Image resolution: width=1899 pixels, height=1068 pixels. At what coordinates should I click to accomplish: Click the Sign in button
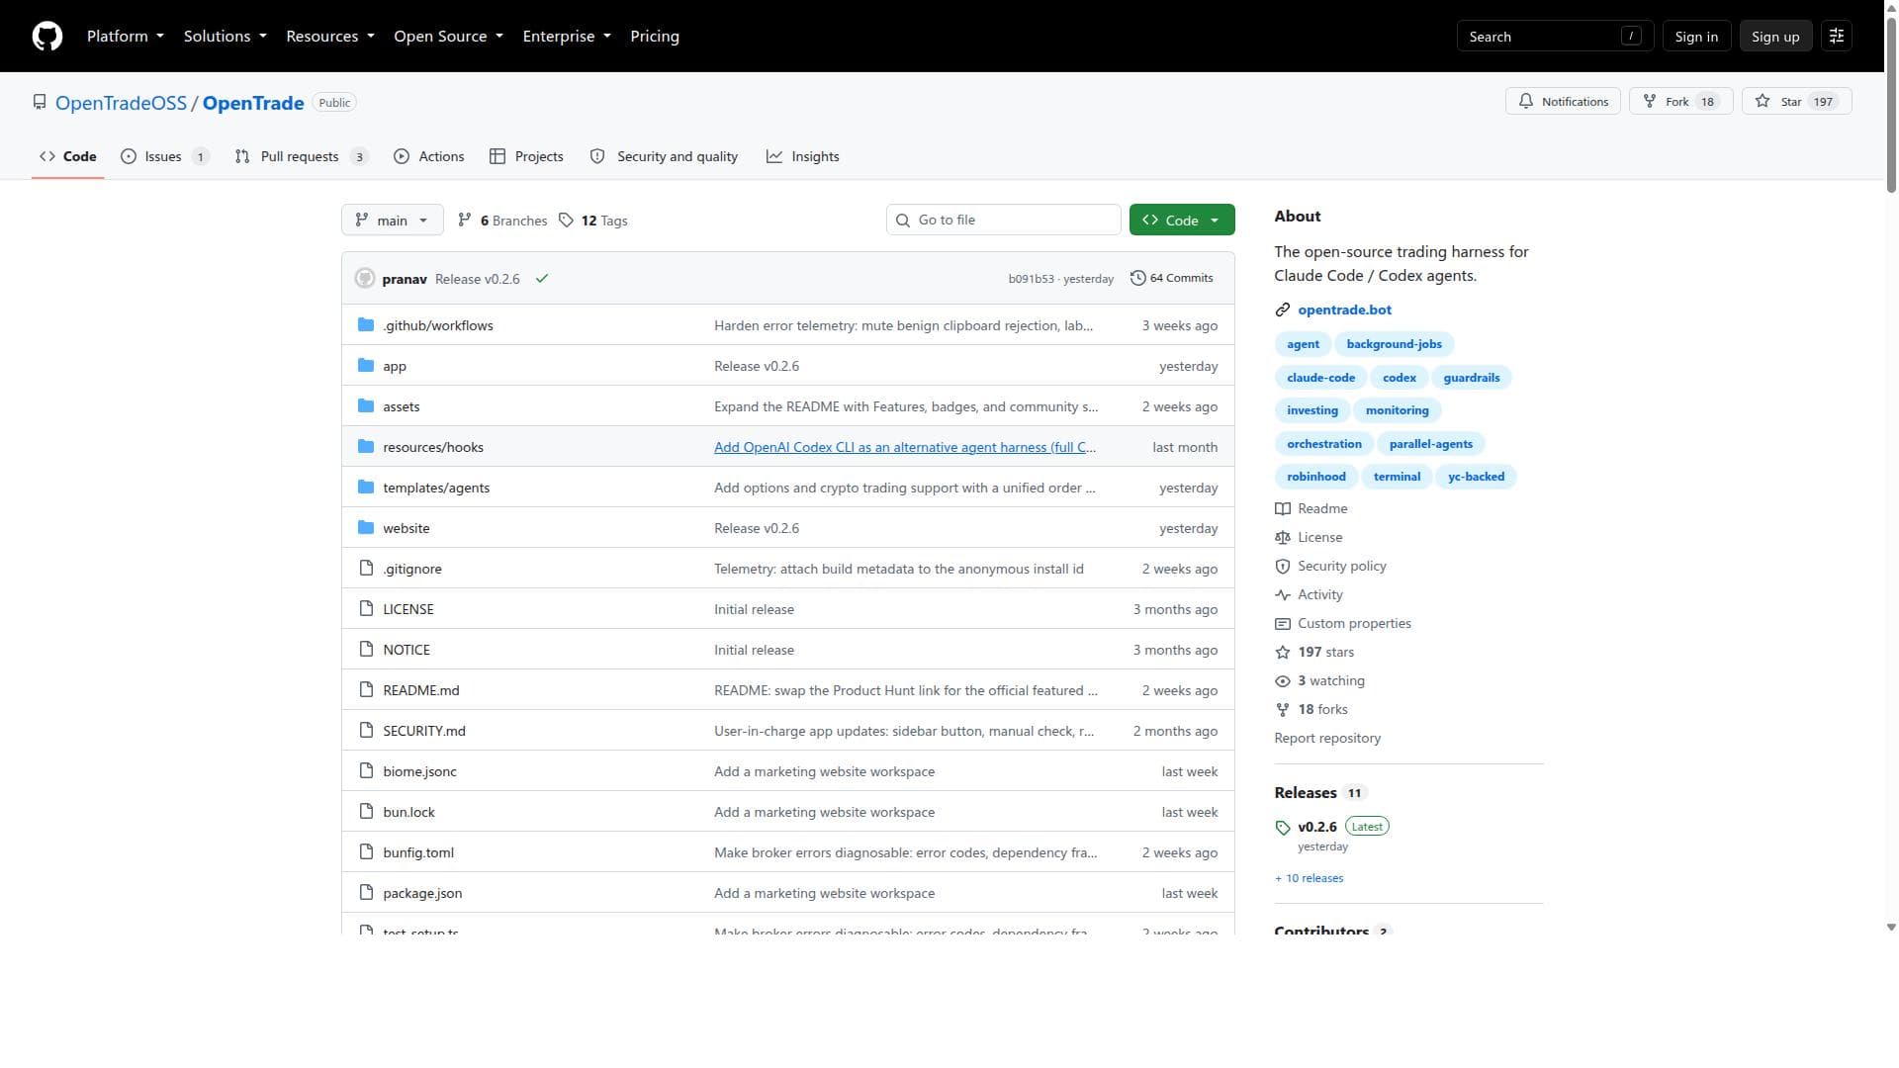pos(1696,37)
